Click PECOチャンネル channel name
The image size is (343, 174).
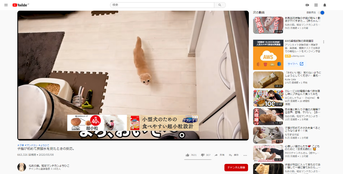pyautogui.click(x=302, y=153)
